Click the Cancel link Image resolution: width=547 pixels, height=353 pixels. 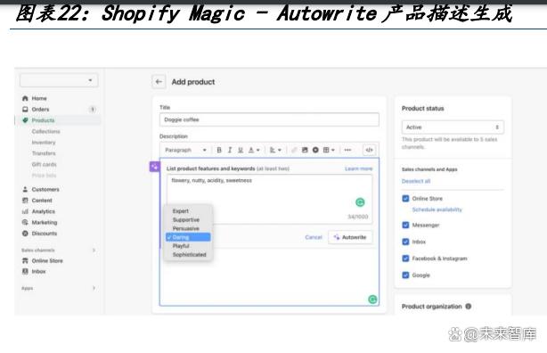[314, 237]
